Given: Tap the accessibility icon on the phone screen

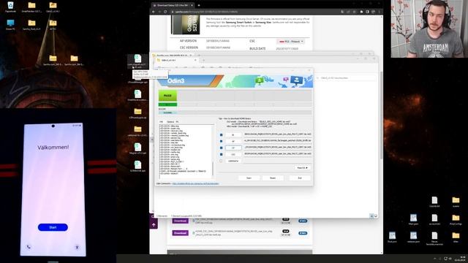Looking at the screenshot, I should click(77, 247).
